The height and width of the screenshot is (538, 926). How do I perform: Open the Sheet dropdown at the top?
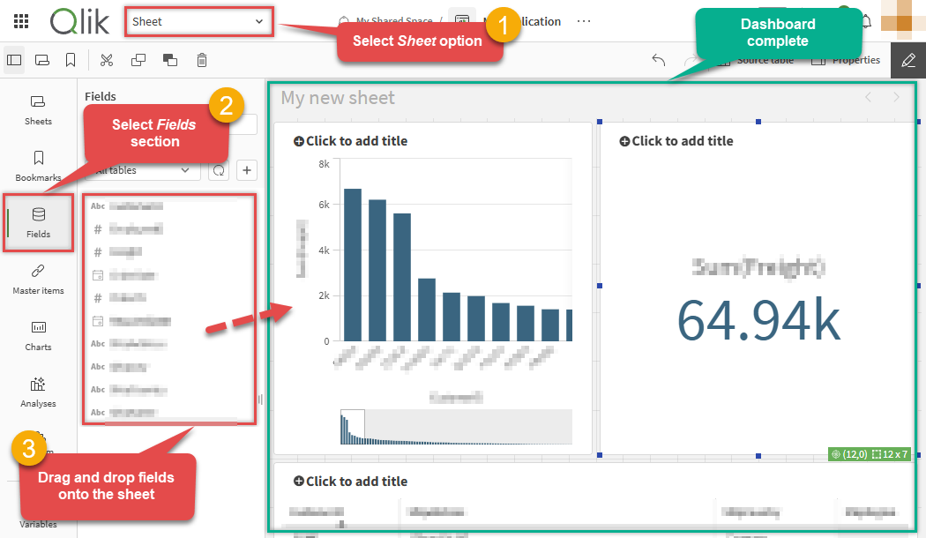pos(198,21)
